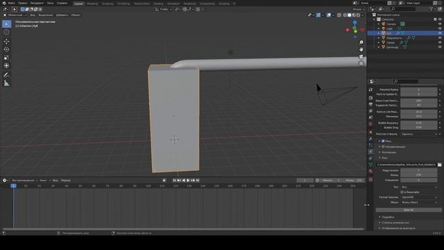Jump to timeline start frame
This screenshot has width=444, height=250.
coord(174,181)
